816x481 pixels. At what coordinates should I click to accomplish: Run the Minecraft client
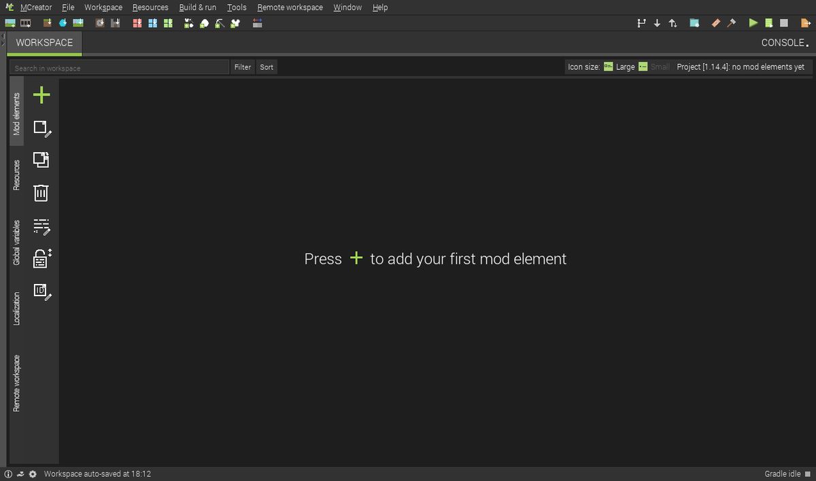coord(753,22)
